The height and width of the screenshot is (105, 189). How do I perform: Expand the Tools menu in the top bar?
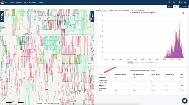click(x=26, y=2)
